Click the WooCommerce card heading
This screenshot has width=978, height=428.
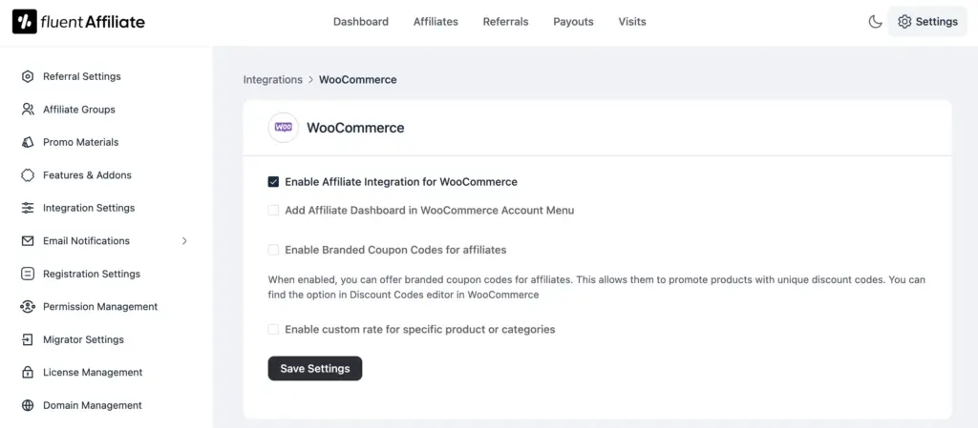pos(355,128)
